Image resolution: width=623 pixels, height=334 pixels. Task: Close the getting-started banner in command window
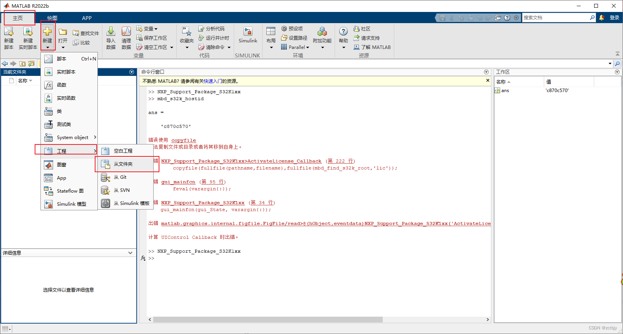(x=487, y=81)
